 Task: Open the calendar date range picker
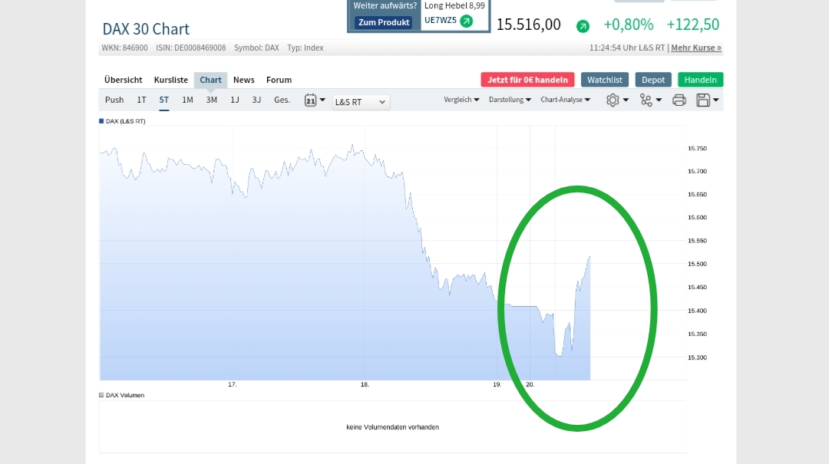tap(315, 100)
